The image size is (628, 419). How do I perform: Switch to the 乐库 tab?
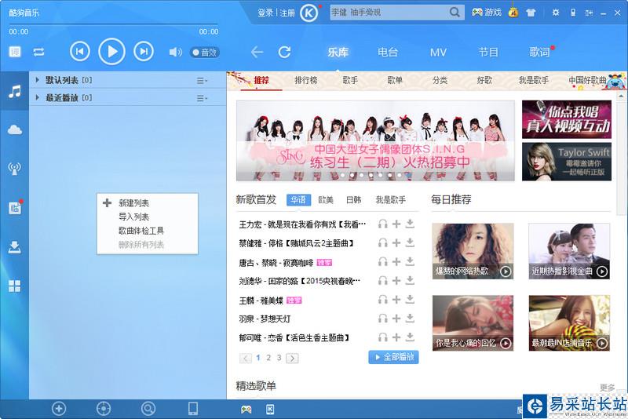[x=338, y=53]
